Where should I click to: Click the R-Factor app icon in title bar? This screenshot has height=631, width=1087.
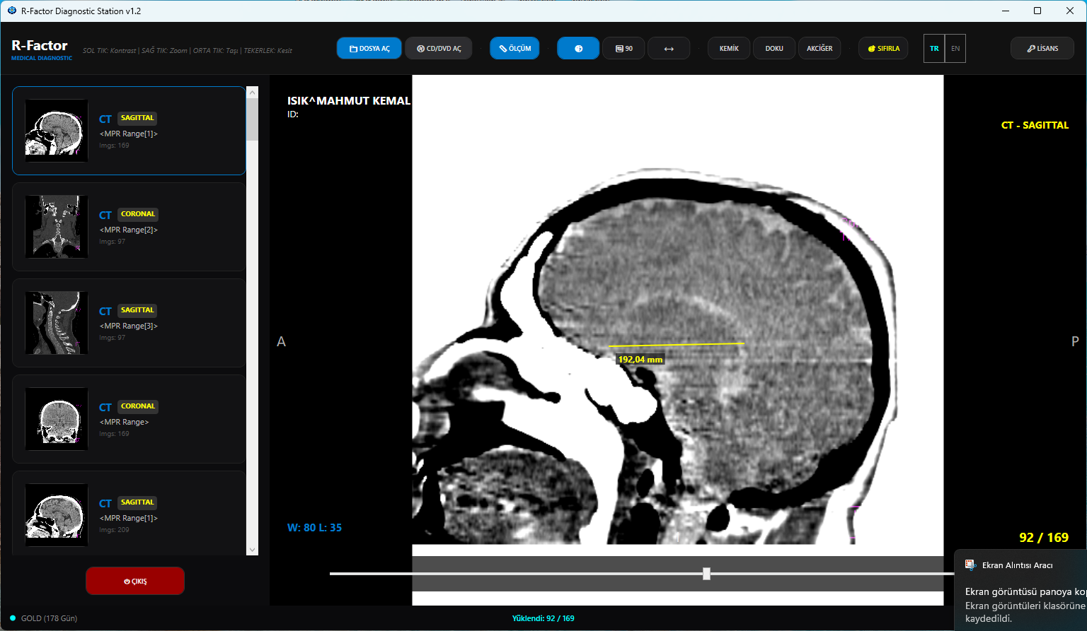(11, 11)
